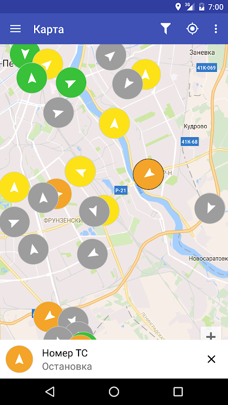228x405 pixels.
Task: Tap the Android home circle button
Action: (113, 391)
